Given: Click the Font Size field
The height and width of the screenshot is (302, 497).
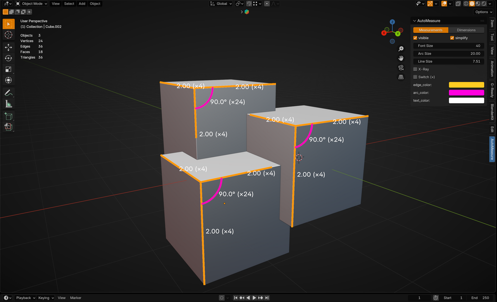Looking at the screenshot, I should pyautogui.click(x=449, y=46).
